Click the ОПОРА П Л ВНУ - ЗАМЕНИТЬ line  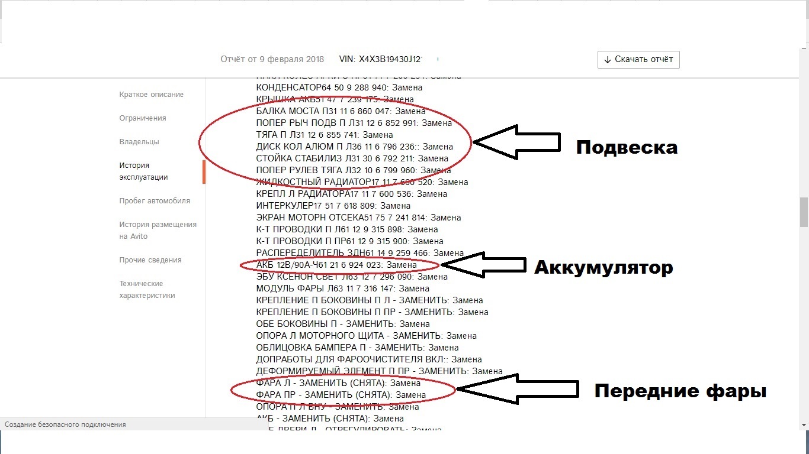(x=337, y=407)
